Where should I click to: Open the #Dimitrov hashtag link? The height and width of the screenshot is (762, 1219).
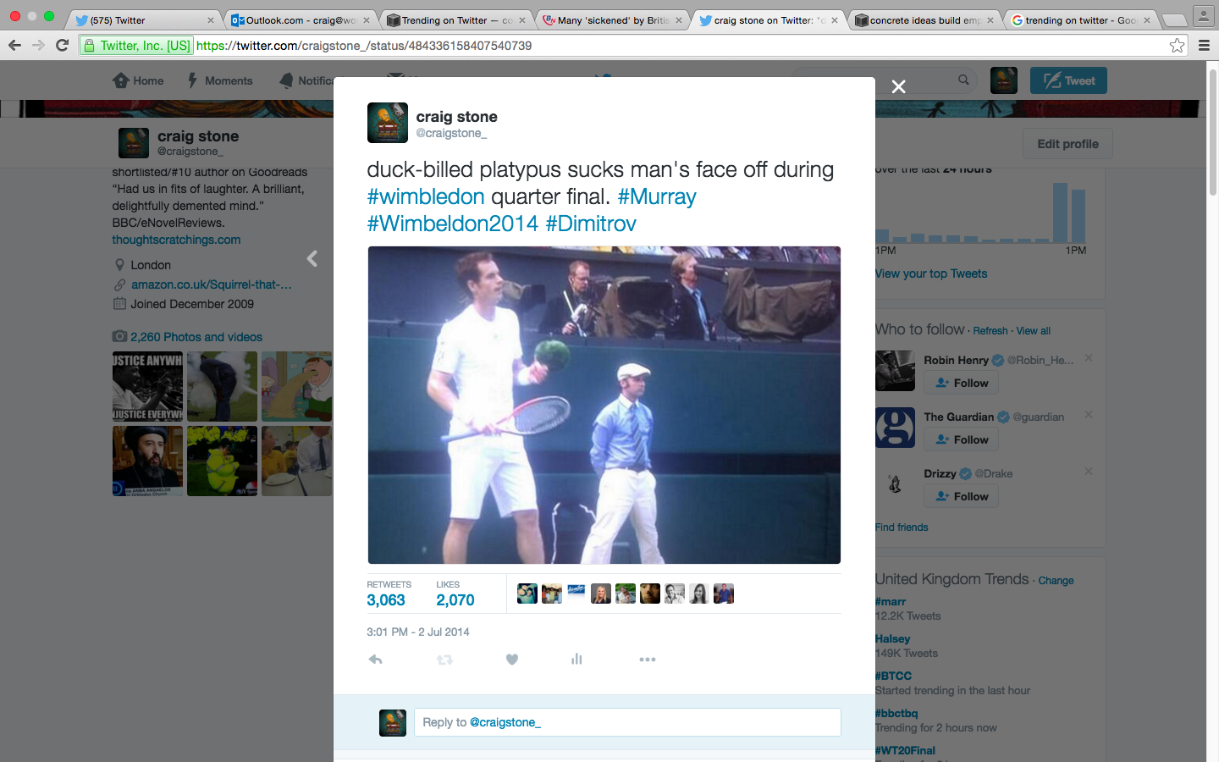click(591, 224)
